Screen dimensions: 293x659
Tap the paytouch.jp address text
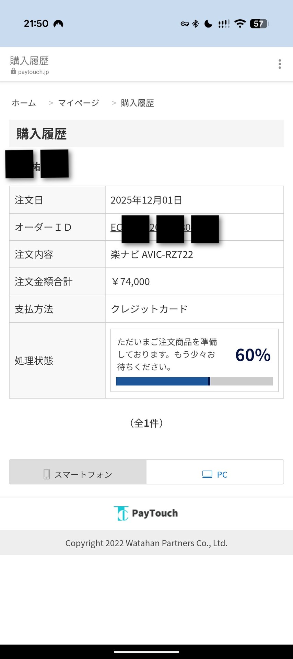tap(33, 72)
